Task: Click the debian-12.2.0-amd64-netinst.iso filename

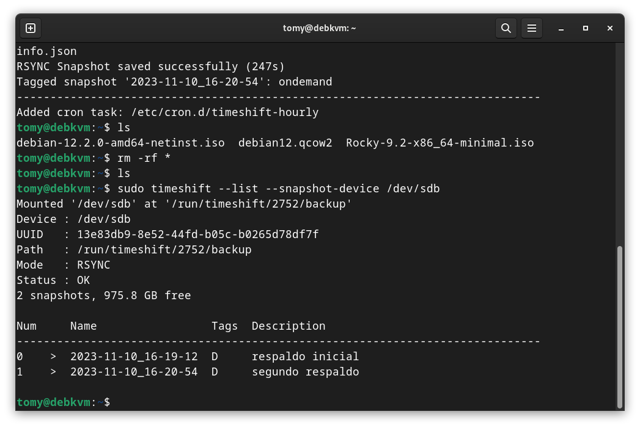Action: coord(120,143)
